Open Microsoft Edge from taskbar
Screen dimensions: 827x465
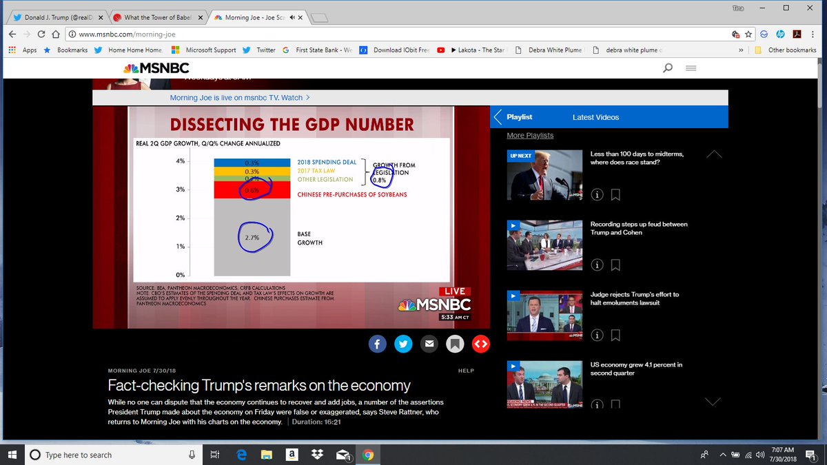242,455
